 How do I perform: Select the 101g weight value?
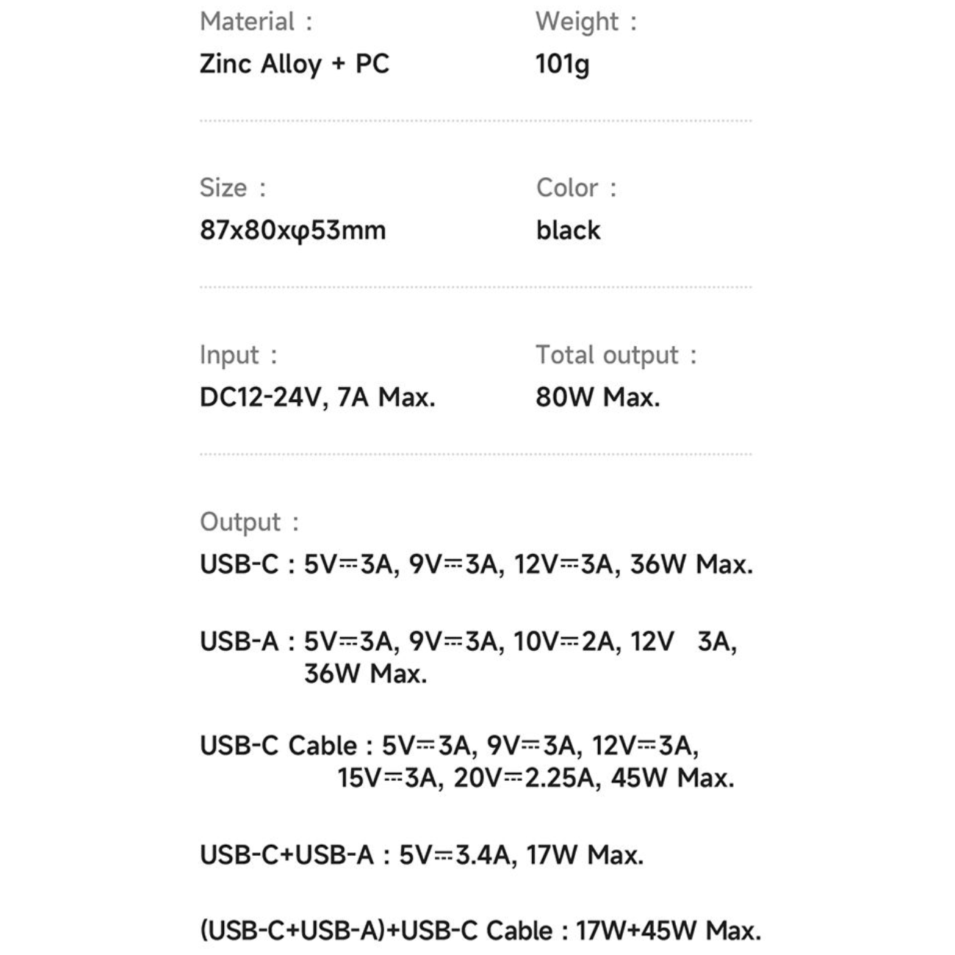(562, 65)
